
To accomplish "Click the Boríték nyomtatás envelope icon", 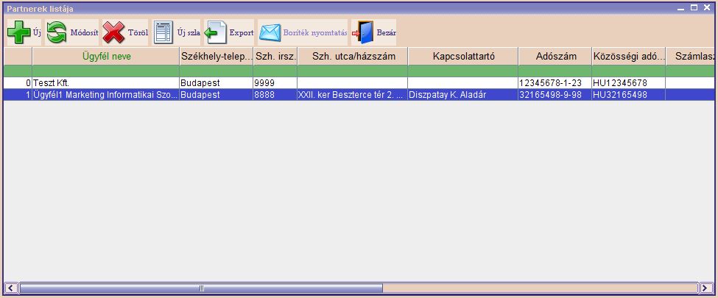I will coord(270,32).
